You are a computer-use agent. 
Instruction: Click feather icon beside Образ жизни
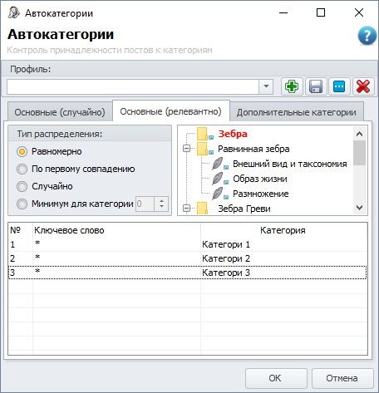point(218,179)
